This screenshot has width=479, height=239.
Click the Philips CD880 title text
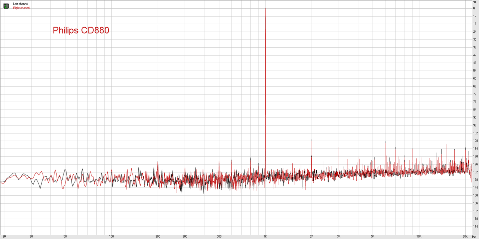pyautogui.click(x=81, y=30)
